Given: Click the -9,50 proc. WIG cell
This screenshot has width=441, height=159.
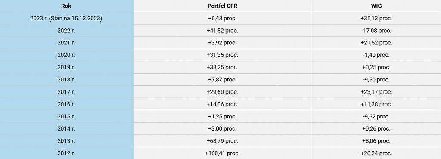Looking at the screenshot, I should [x=376, y=80].
